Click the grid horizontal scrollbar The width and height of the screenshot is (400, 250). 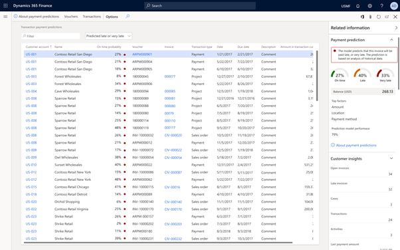(158, 242)
